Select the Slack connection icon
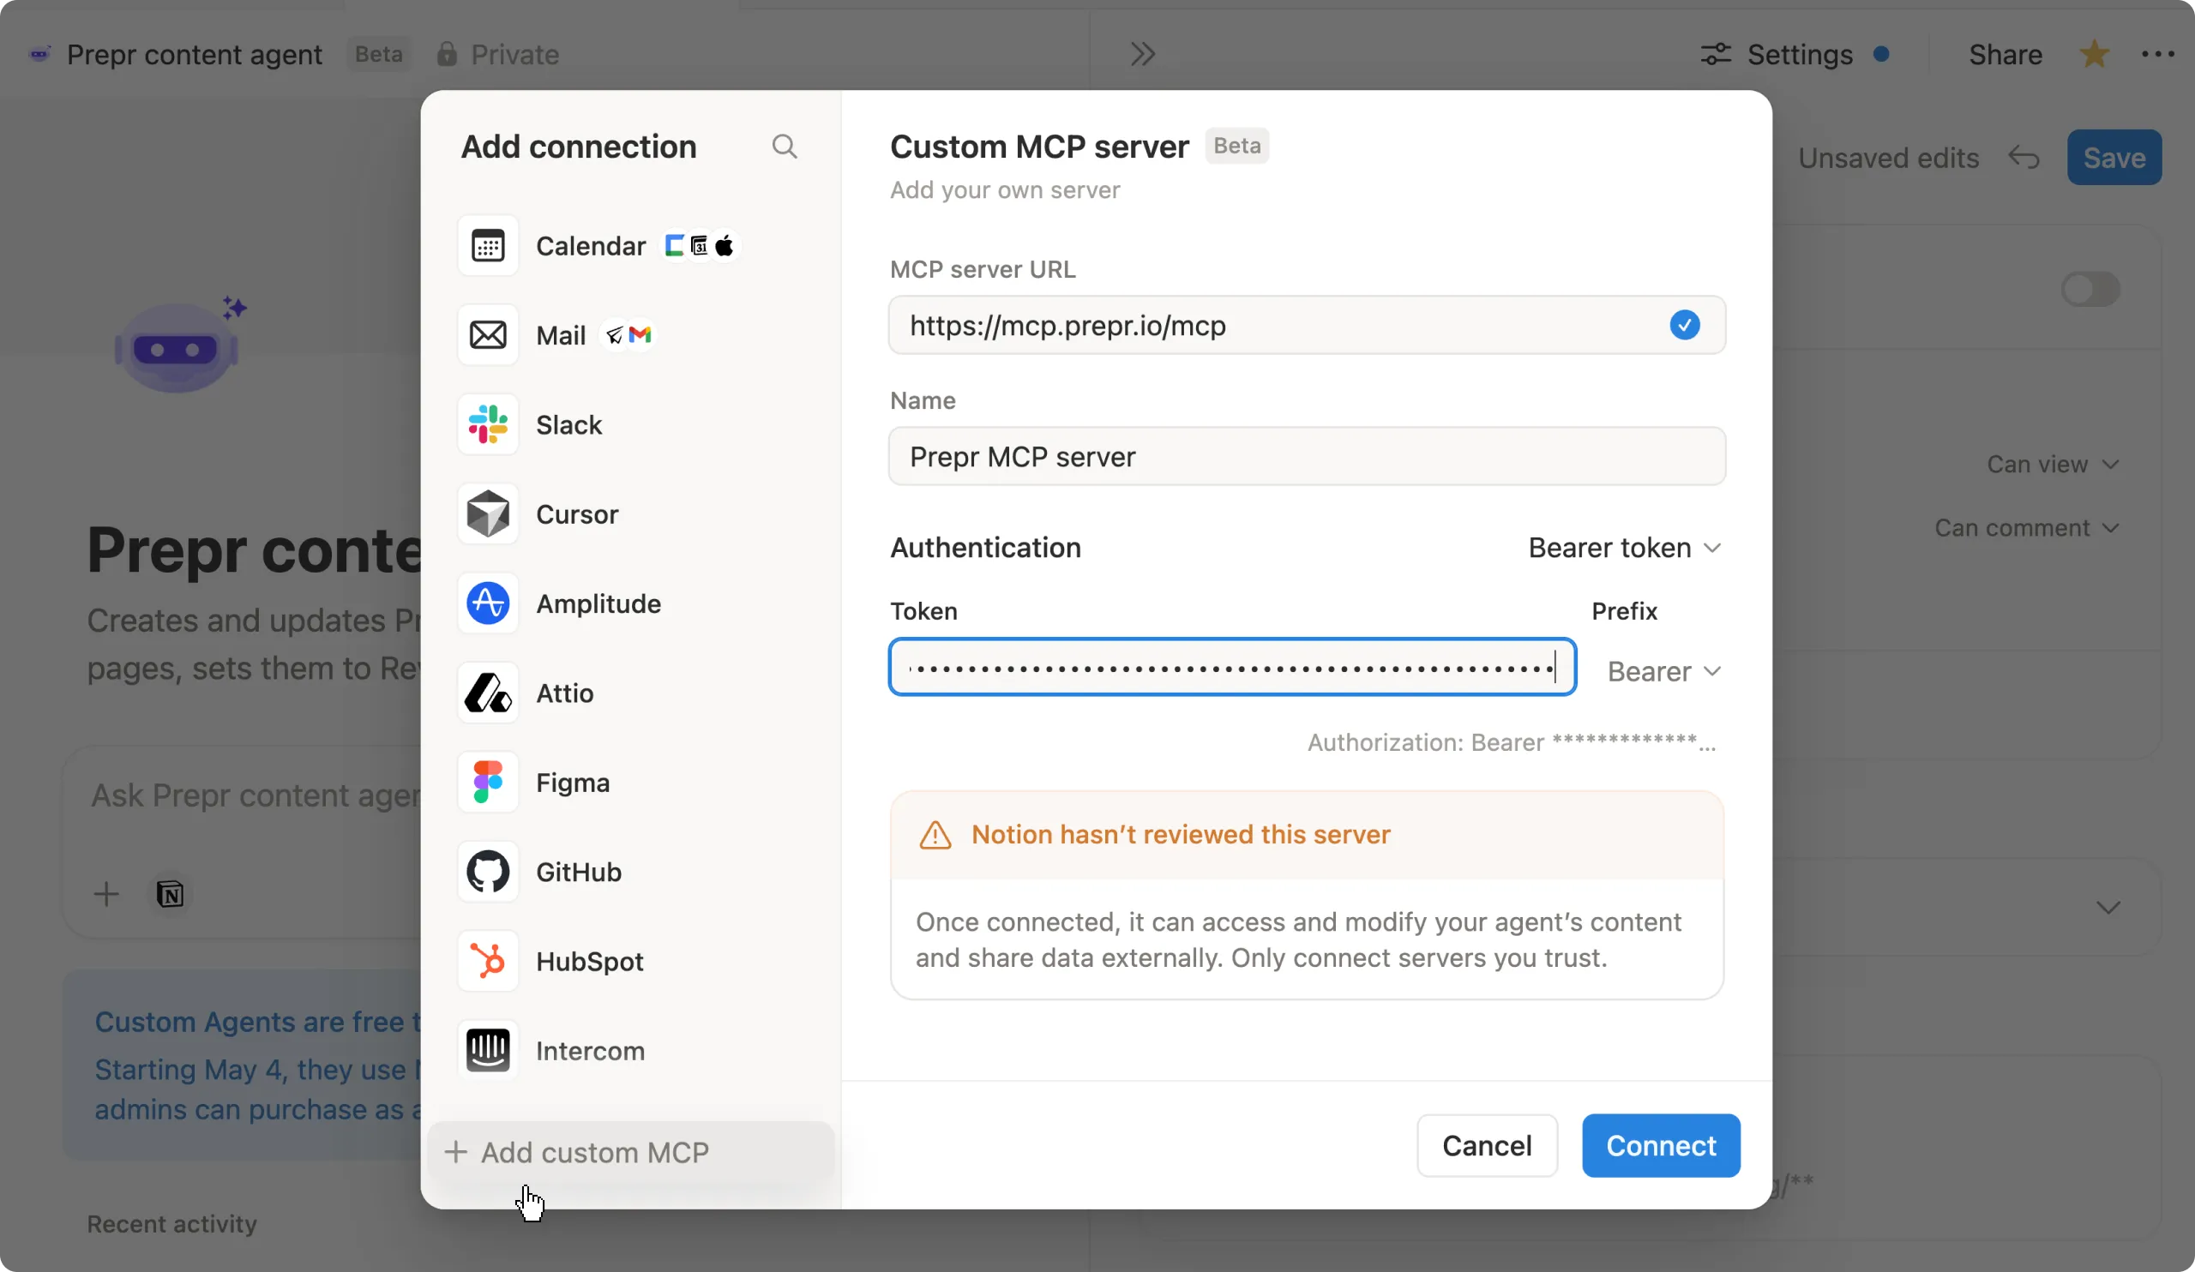Image resolution: width=2195 pixels, height=1272 pixels. [487, 425]
